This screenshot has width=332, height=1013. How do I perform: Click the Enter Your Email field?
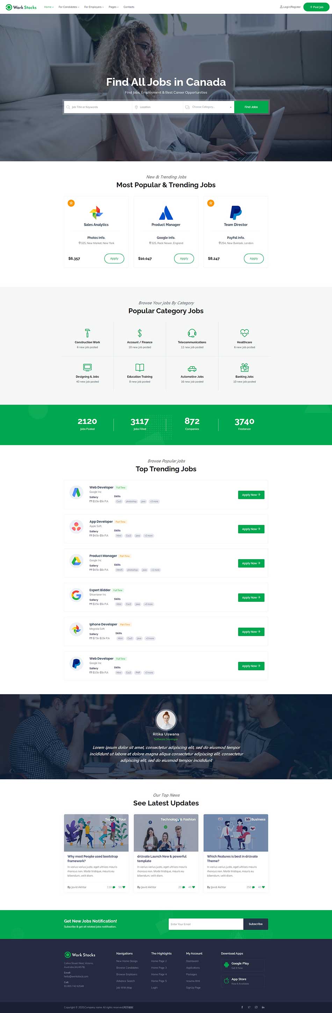pos(206,924)
